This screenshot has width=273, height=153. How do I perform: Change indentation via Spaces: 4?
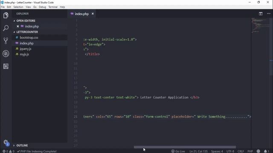click(217, 151)
